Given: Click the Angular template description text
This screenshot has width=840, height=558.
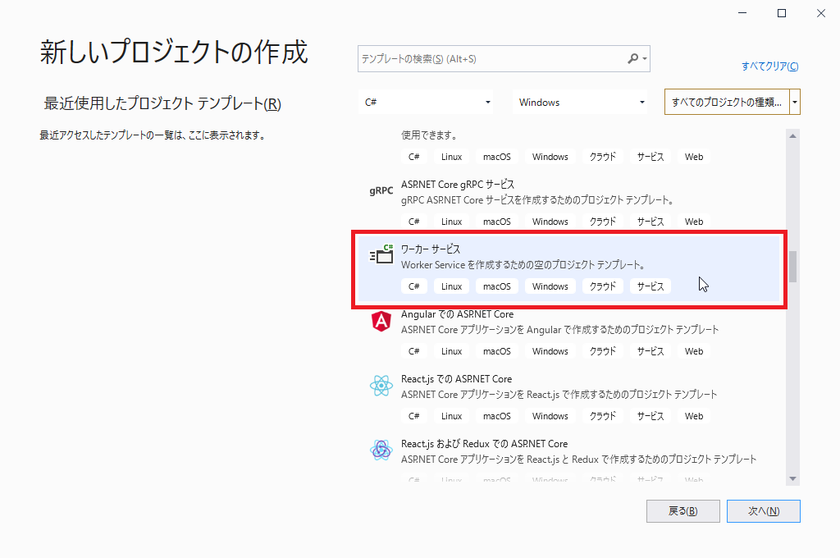Looking at the screenshot, I should [559, 330].
